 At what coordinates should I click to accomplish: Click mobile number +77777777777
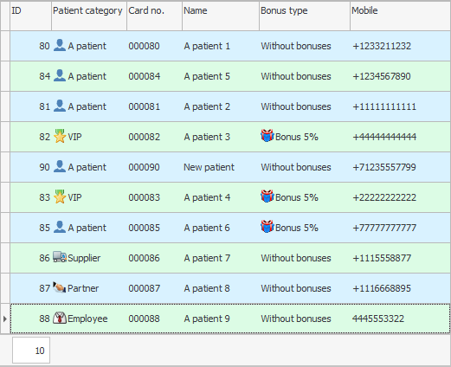pos(384,228)
